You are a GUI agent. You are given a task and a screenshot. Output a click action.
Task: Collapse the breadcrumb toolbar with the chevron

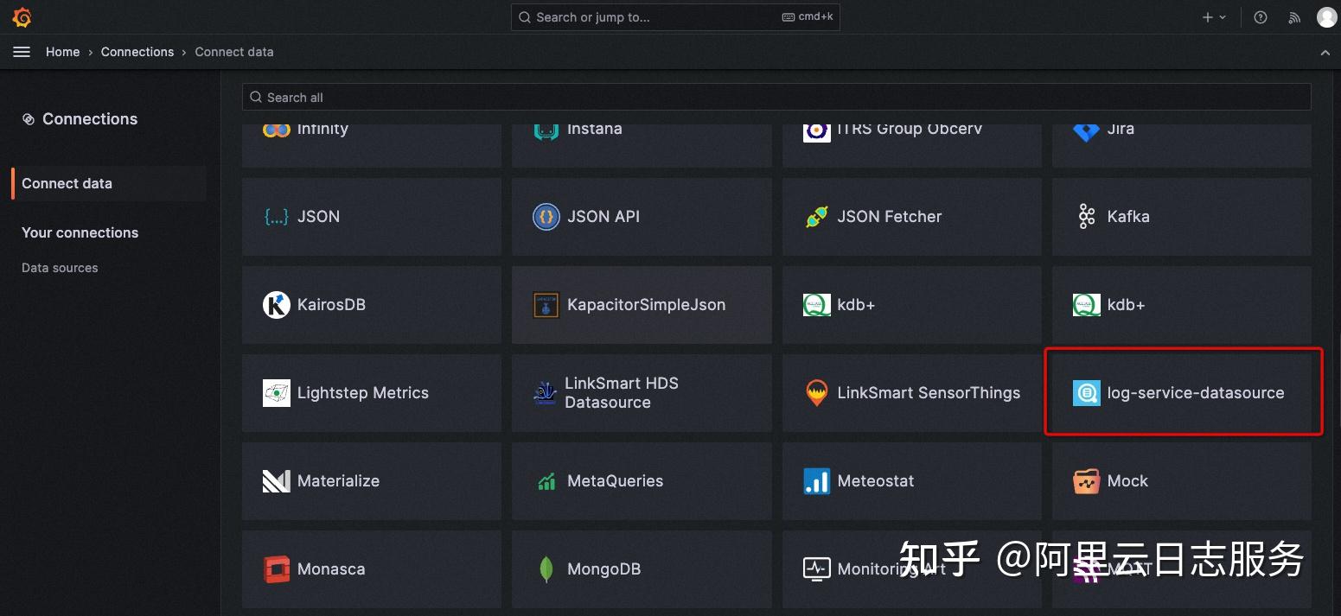pos(1325,52)
